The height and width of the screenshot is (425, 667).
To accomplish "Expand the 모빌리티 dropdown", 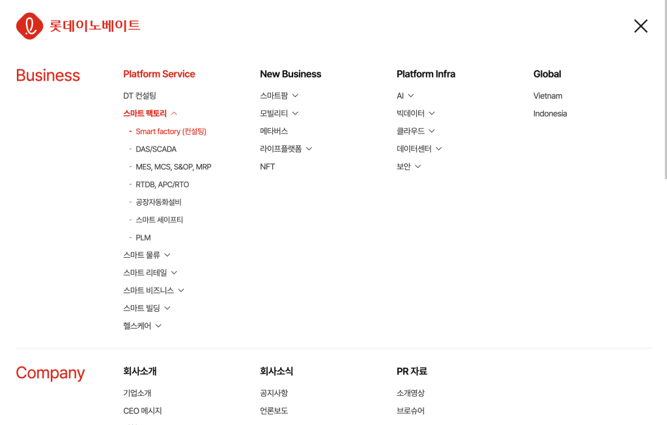I will [279, 113].
